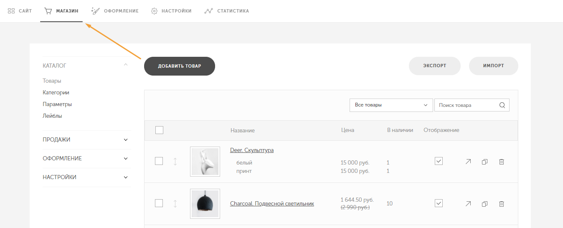
Task: Switch to the ОФОРМЛЕНИЕ top tab
Action: point(115,11)
